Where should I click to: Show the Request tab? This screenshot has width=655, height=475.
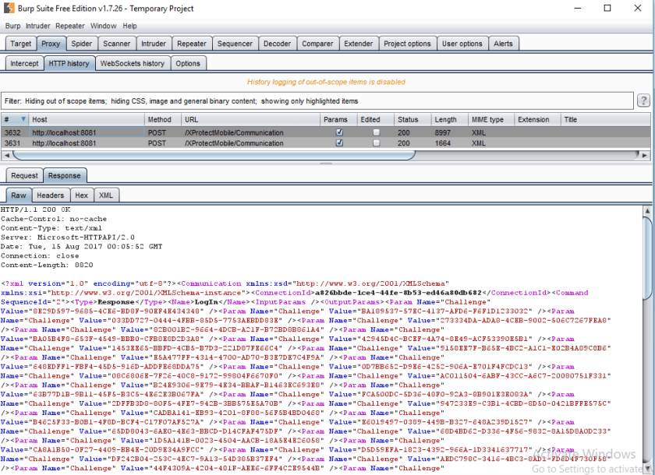click(x=24, y=176)
